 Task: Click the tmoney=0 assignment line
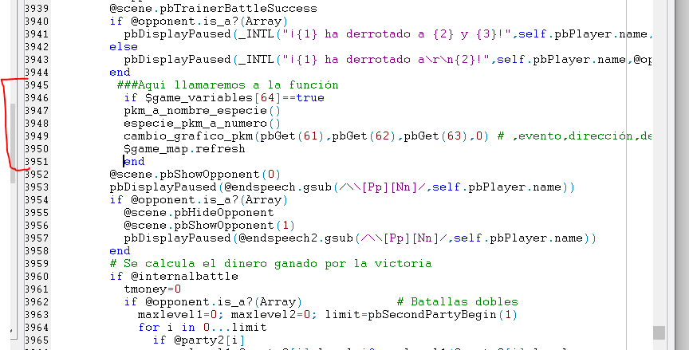pos(152,289)
